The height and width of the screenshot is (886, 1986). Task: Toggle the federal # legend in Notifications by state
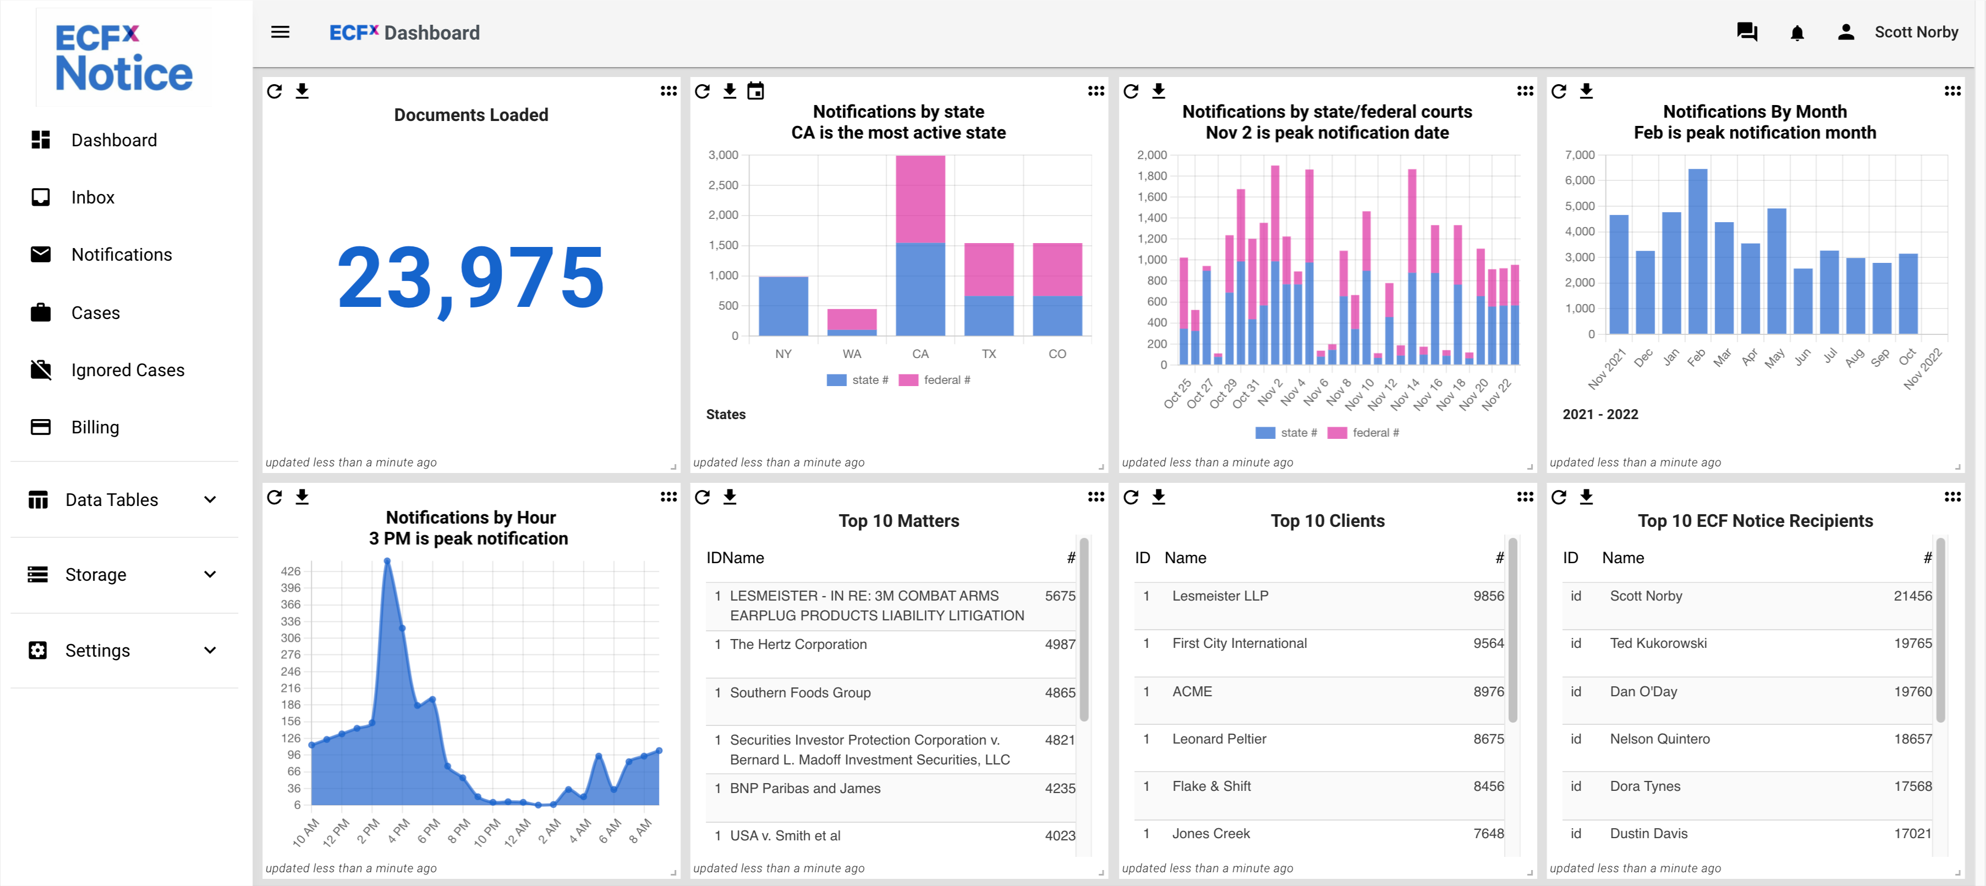(934, 380)
